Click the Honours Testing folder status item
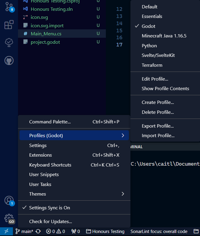This screenshot has height=236, width=200. (x=105, y=231)
